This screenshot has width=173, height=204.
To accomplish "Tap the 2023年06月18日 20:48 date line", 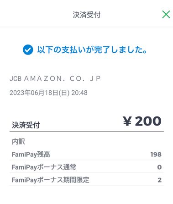I will coord(48,93).
